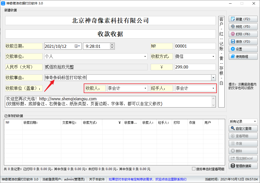Open the 使用教程 button
This screenshot has height=183, width=260.
coord(243,57)
